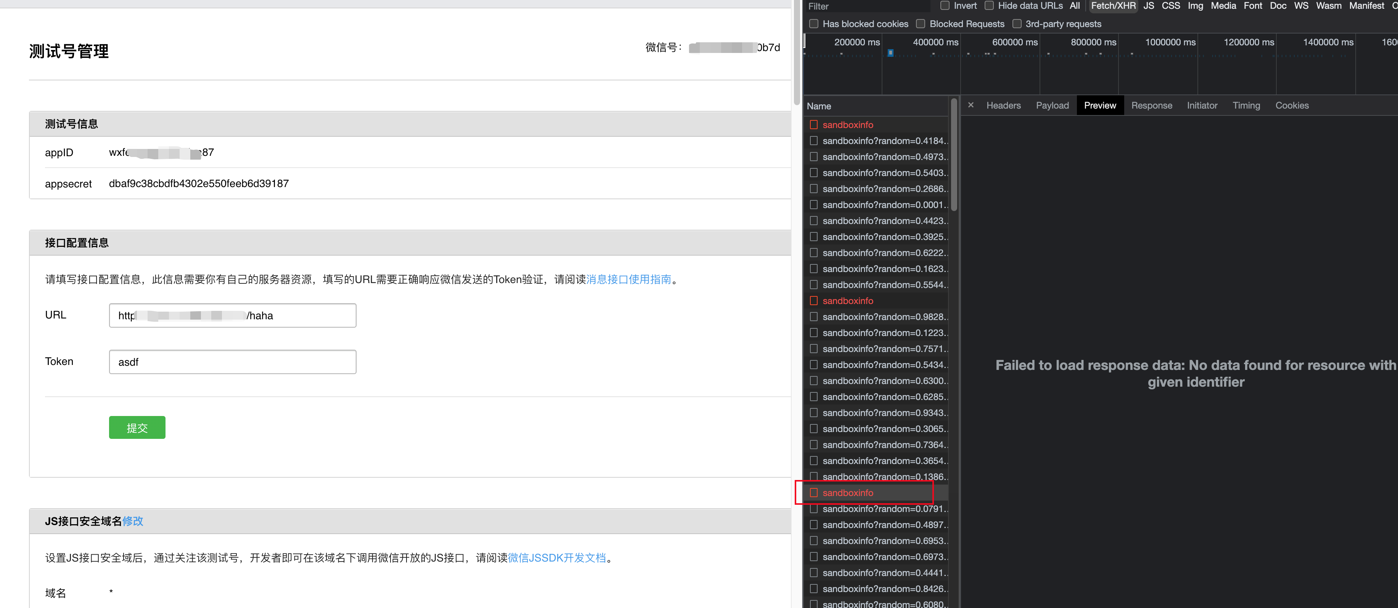Close the request details panel
Screen dimensions: 1398x608
click(971, 105)
